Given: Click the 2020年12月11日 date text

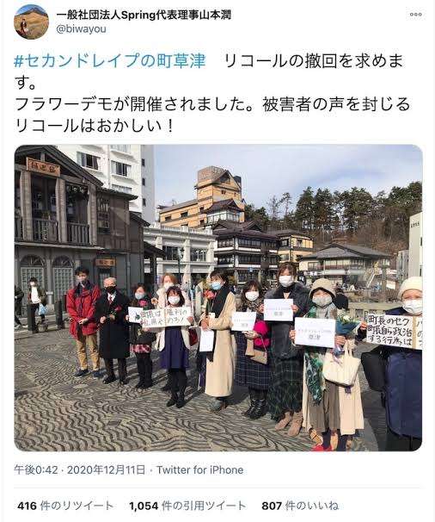Looking at the screenshot, I should [107, 469].
